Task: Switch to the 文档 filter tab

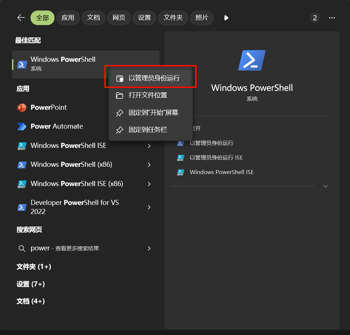Action: [93, 18]
